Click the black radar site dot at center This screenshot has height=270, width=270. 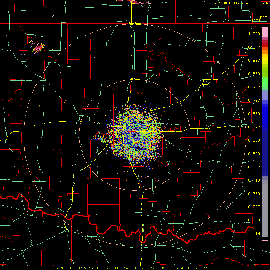click(135, 135)
